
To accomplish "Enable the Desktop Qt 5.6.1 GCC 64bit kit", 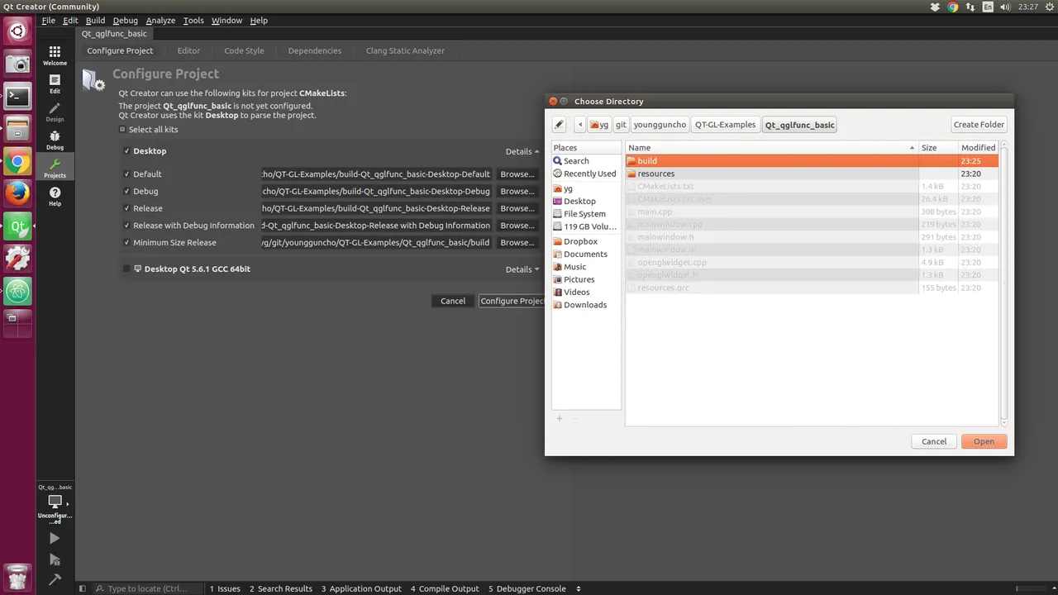I will [126, 269].
